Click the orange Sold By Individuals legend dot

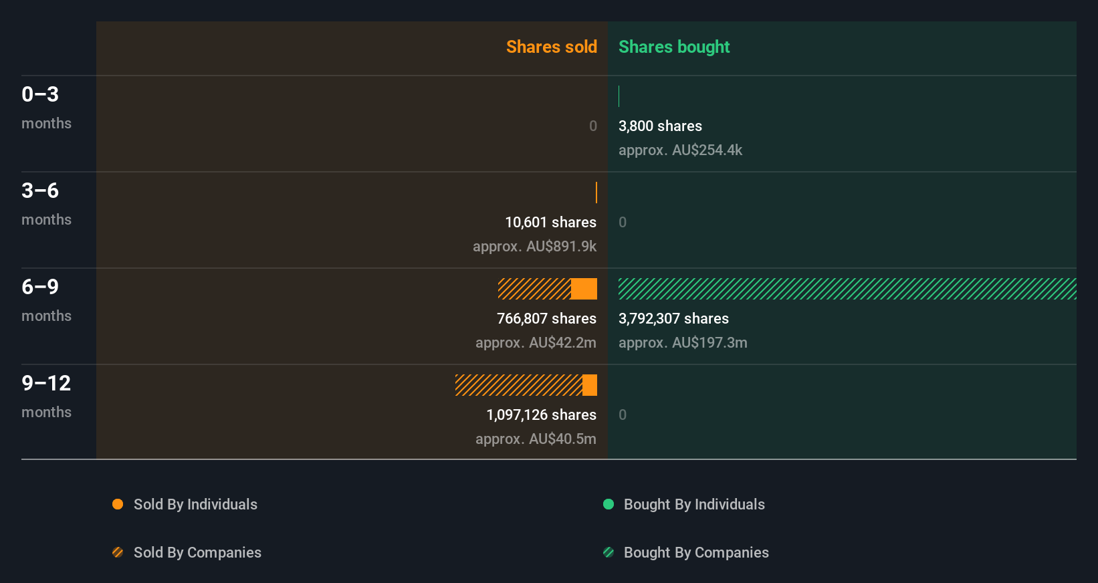tap(118, 504)
